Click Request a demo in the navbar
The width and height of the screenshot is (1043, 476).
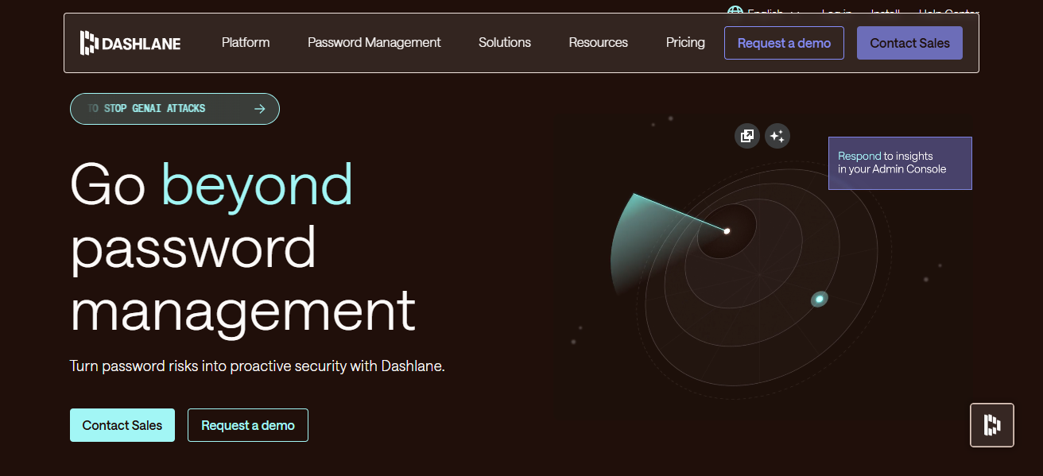point(784,43)
